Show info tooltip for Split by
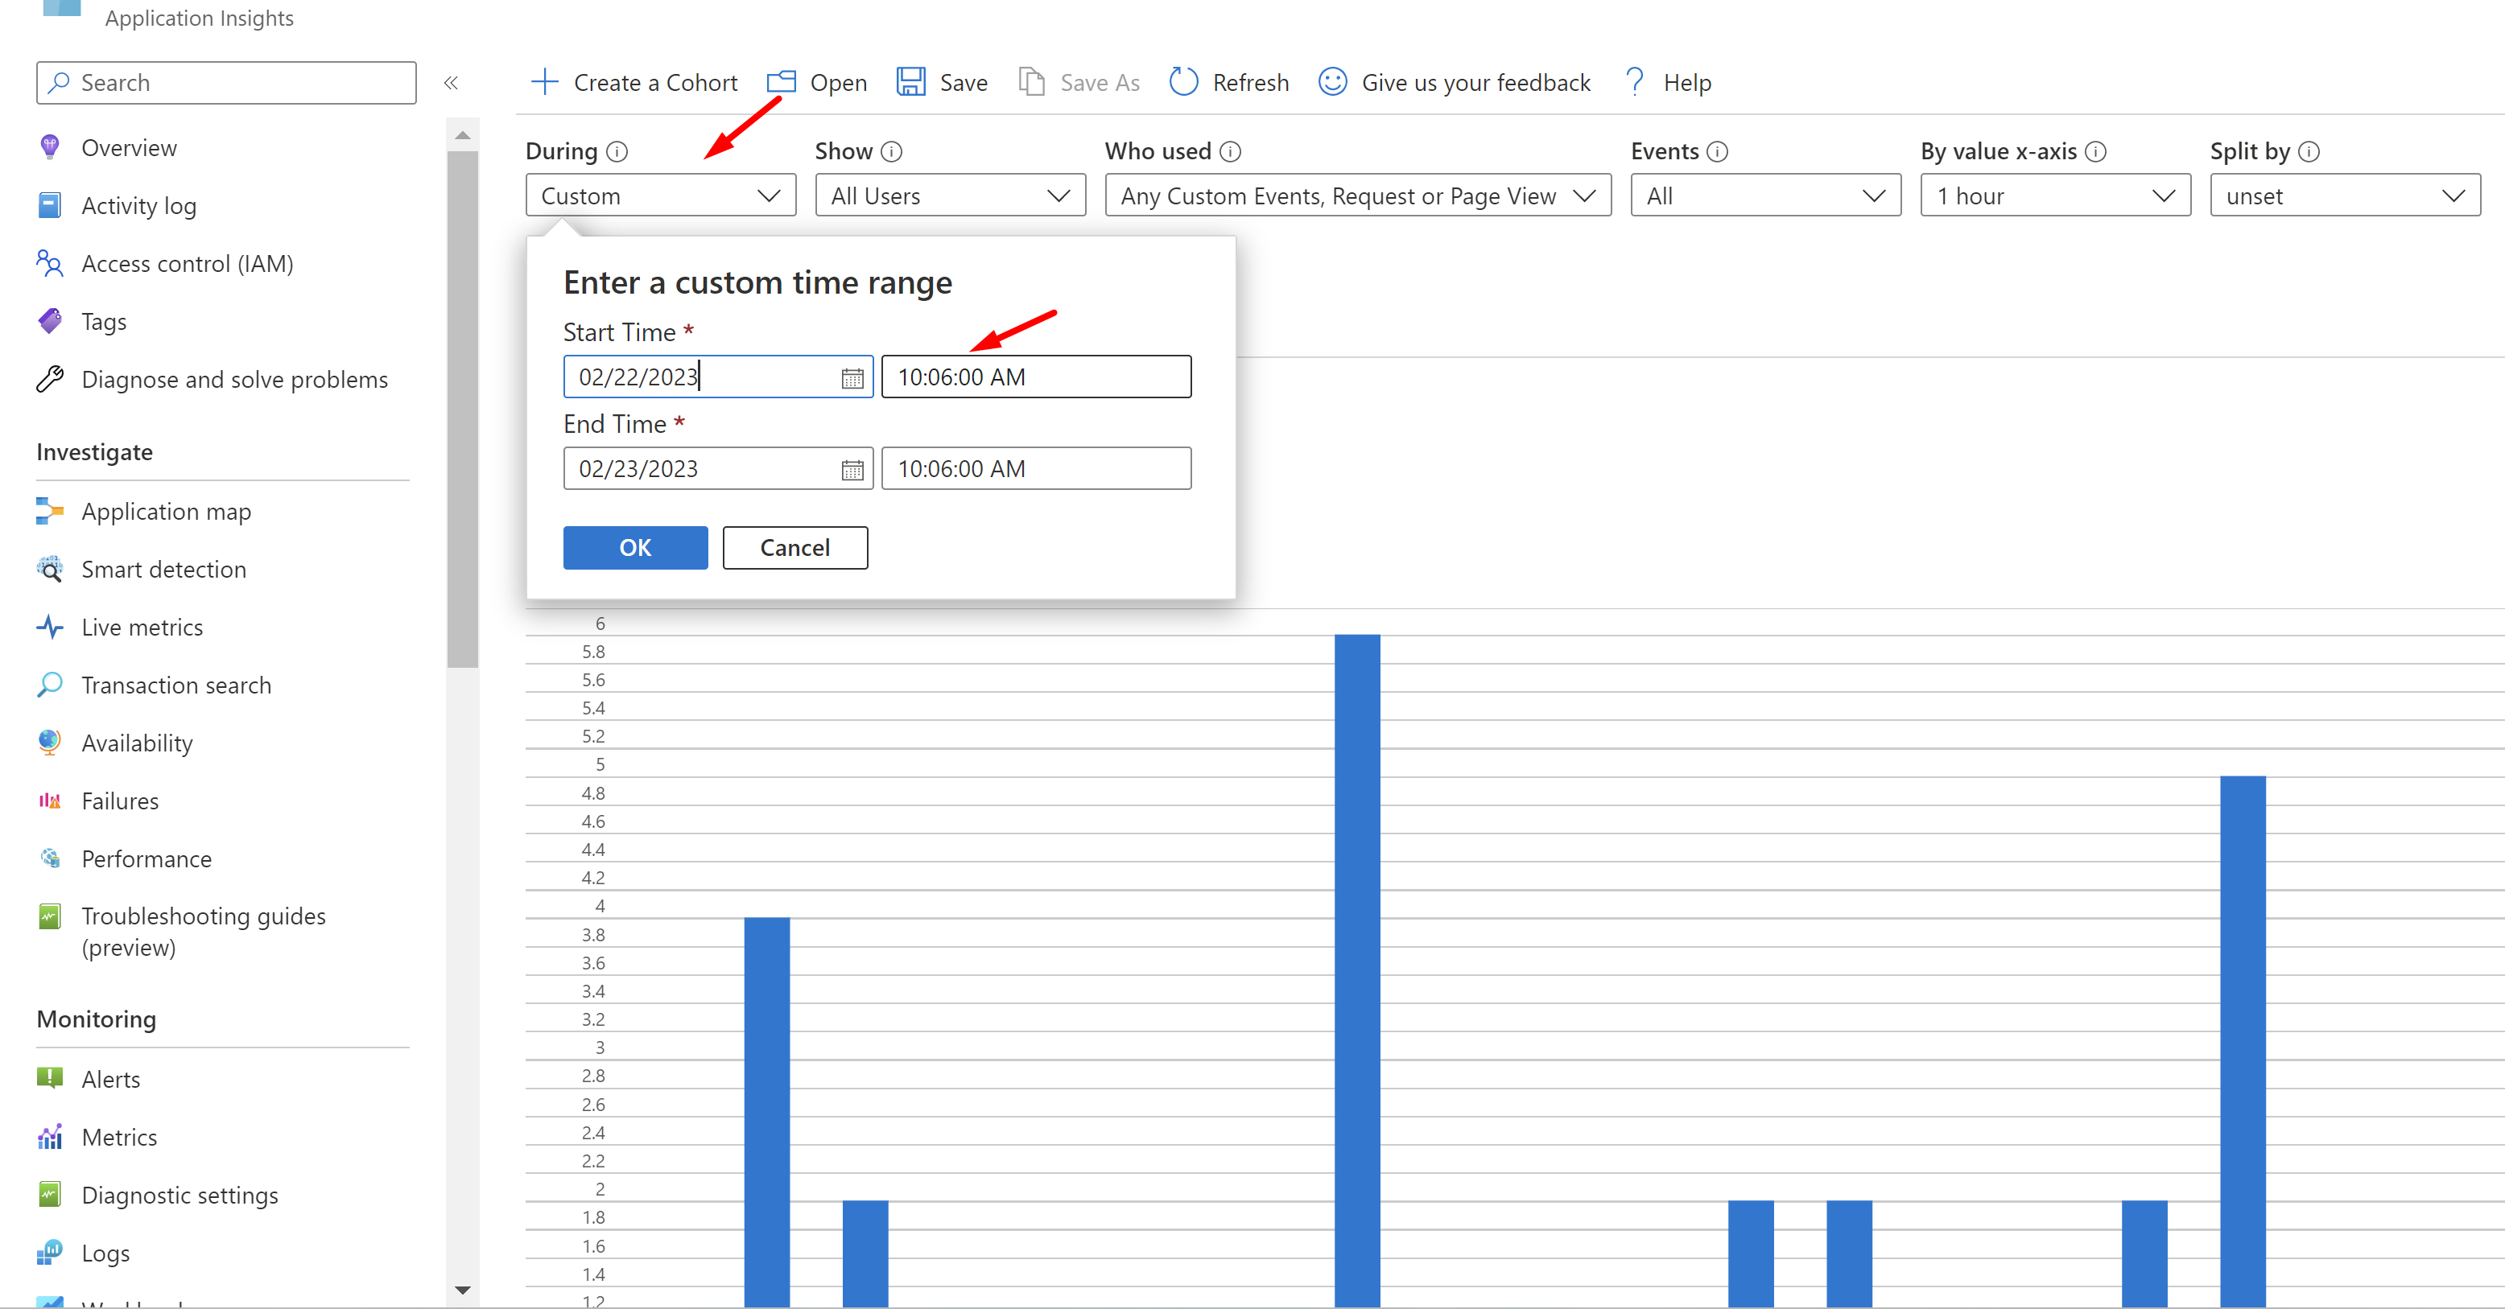Viewport: 2505px width, 1309px height. 2309,151
